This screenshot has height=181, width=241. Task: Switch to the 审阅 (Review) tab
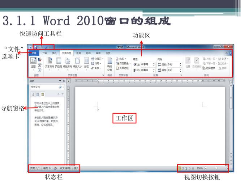point(98,53)
